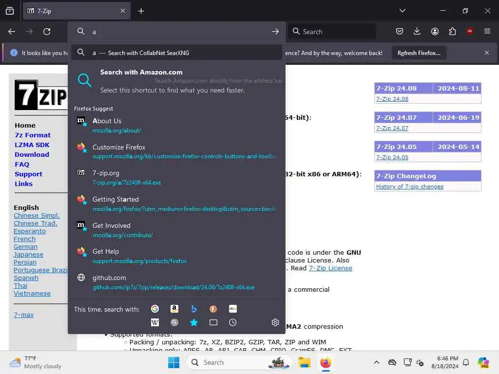
Task: Reload the current page
Action: coord(47,32)
